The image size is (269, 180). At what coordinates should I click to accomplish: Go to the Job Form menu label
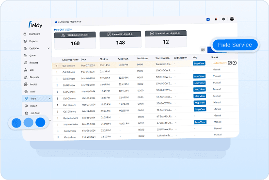[35, 113]
